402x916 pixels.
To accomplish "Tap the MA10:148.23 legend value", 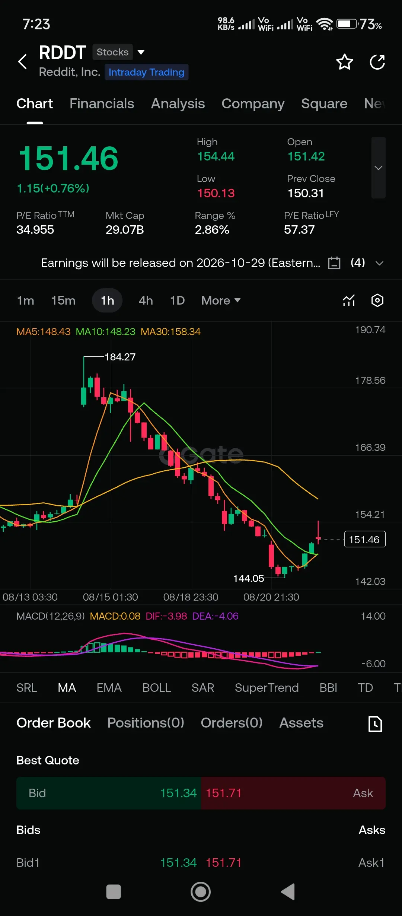I will pyautogui.click(x=106, y=332).
